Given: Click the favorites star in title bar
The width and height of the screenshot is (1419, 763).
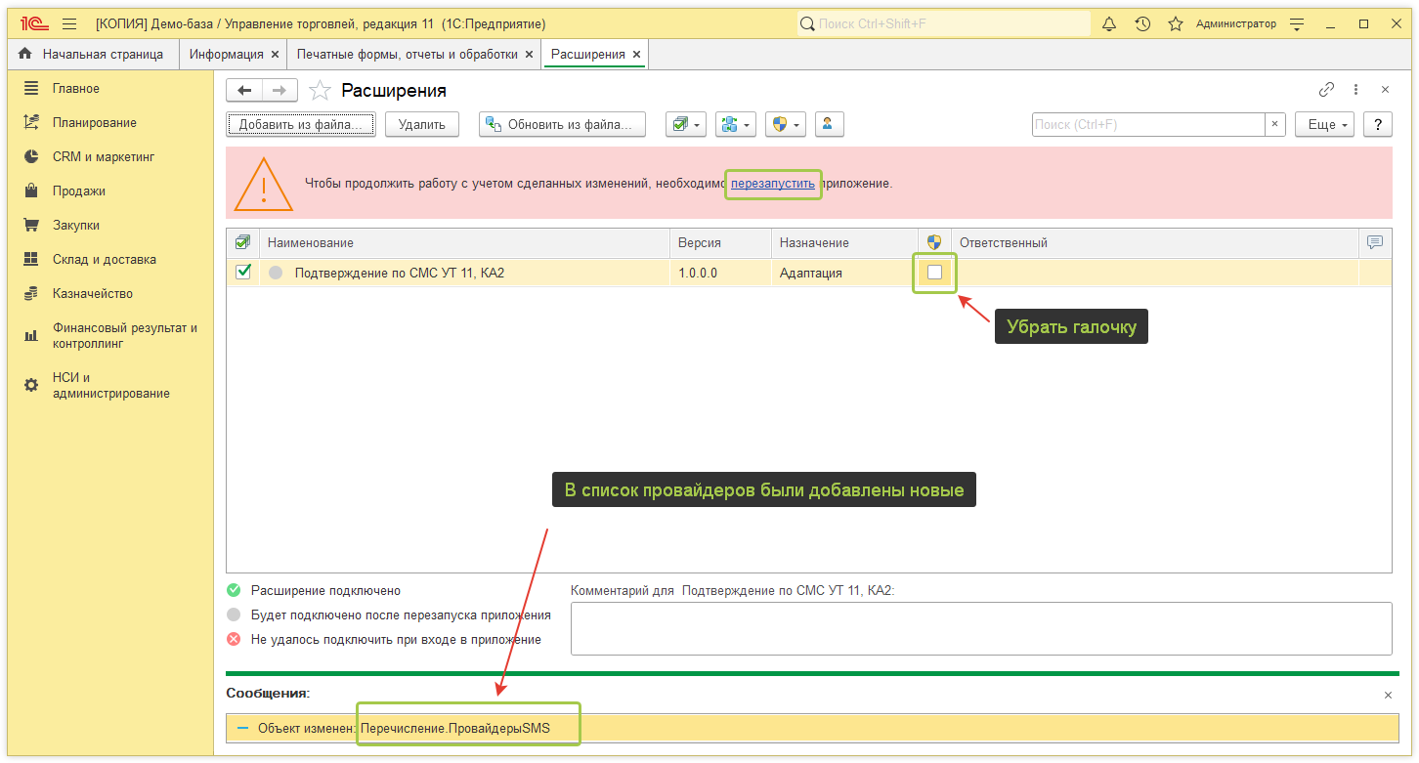Looking at the screenshot, I should (x=1176, y=24).
